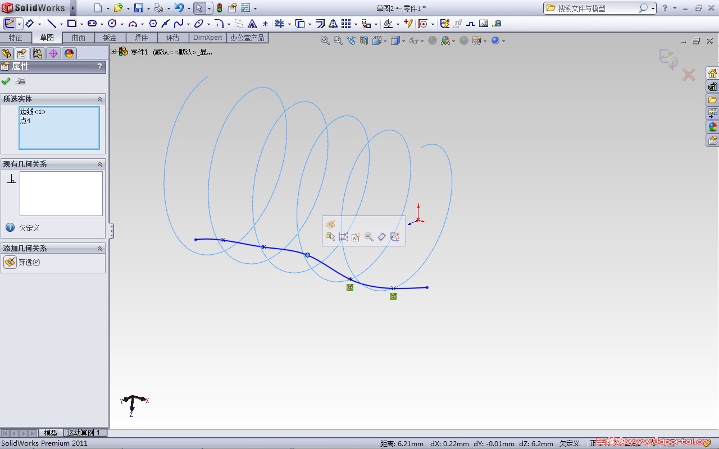Viewport: 719px width, 449px height.
Task: Open the search options dropdown arrow
Action: (x=653, y=8)
